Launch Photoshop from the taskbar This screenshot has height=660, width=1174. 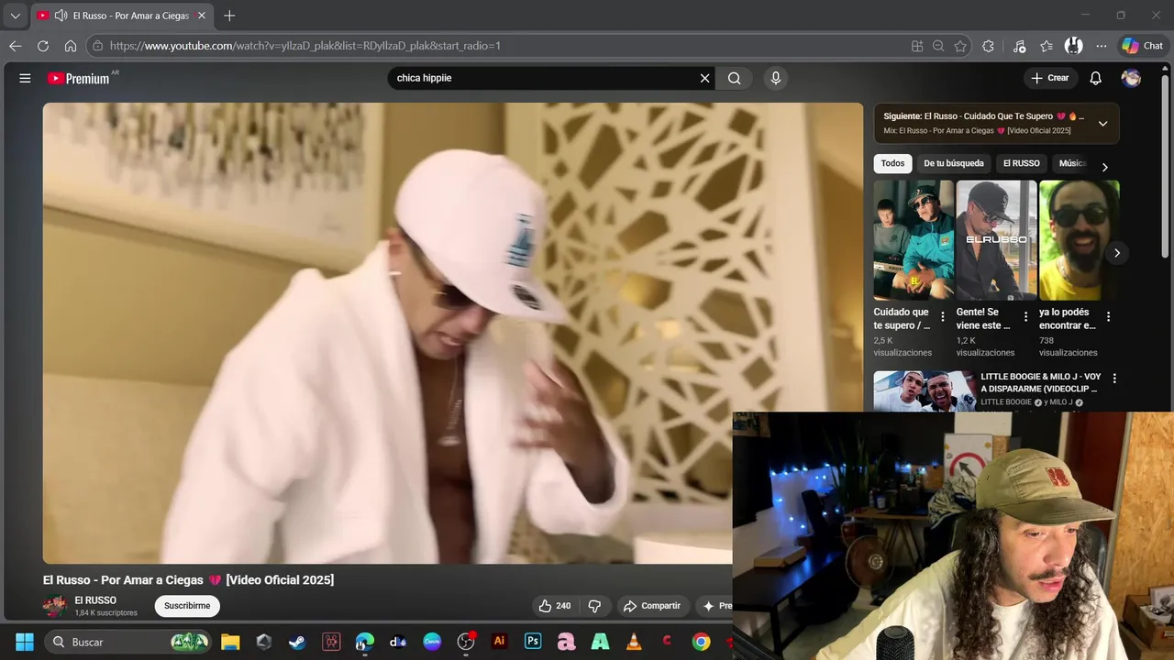[533, 642]
